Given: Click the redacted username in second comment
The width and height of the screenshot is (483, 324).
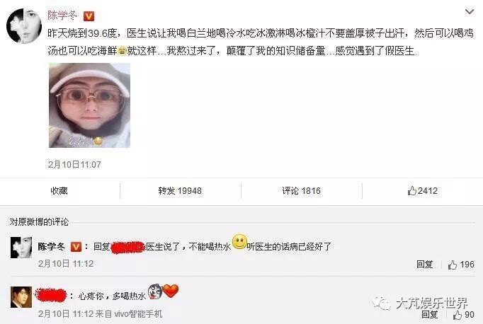Looking at the screenshot, I should pos(51,296).
